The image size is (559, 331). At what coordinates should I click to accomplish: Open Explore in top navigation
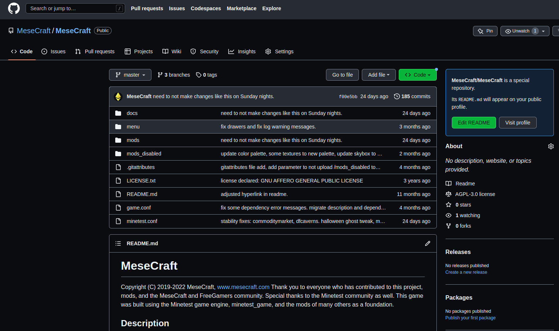271,8
